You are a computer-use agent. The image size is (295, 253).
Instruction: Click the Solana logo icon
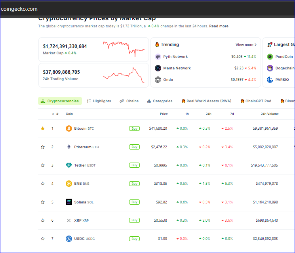coord(69,202)
